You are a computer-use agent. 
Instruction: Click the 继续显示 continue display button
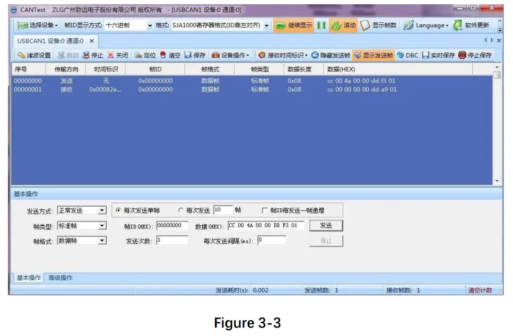point(293,25)
